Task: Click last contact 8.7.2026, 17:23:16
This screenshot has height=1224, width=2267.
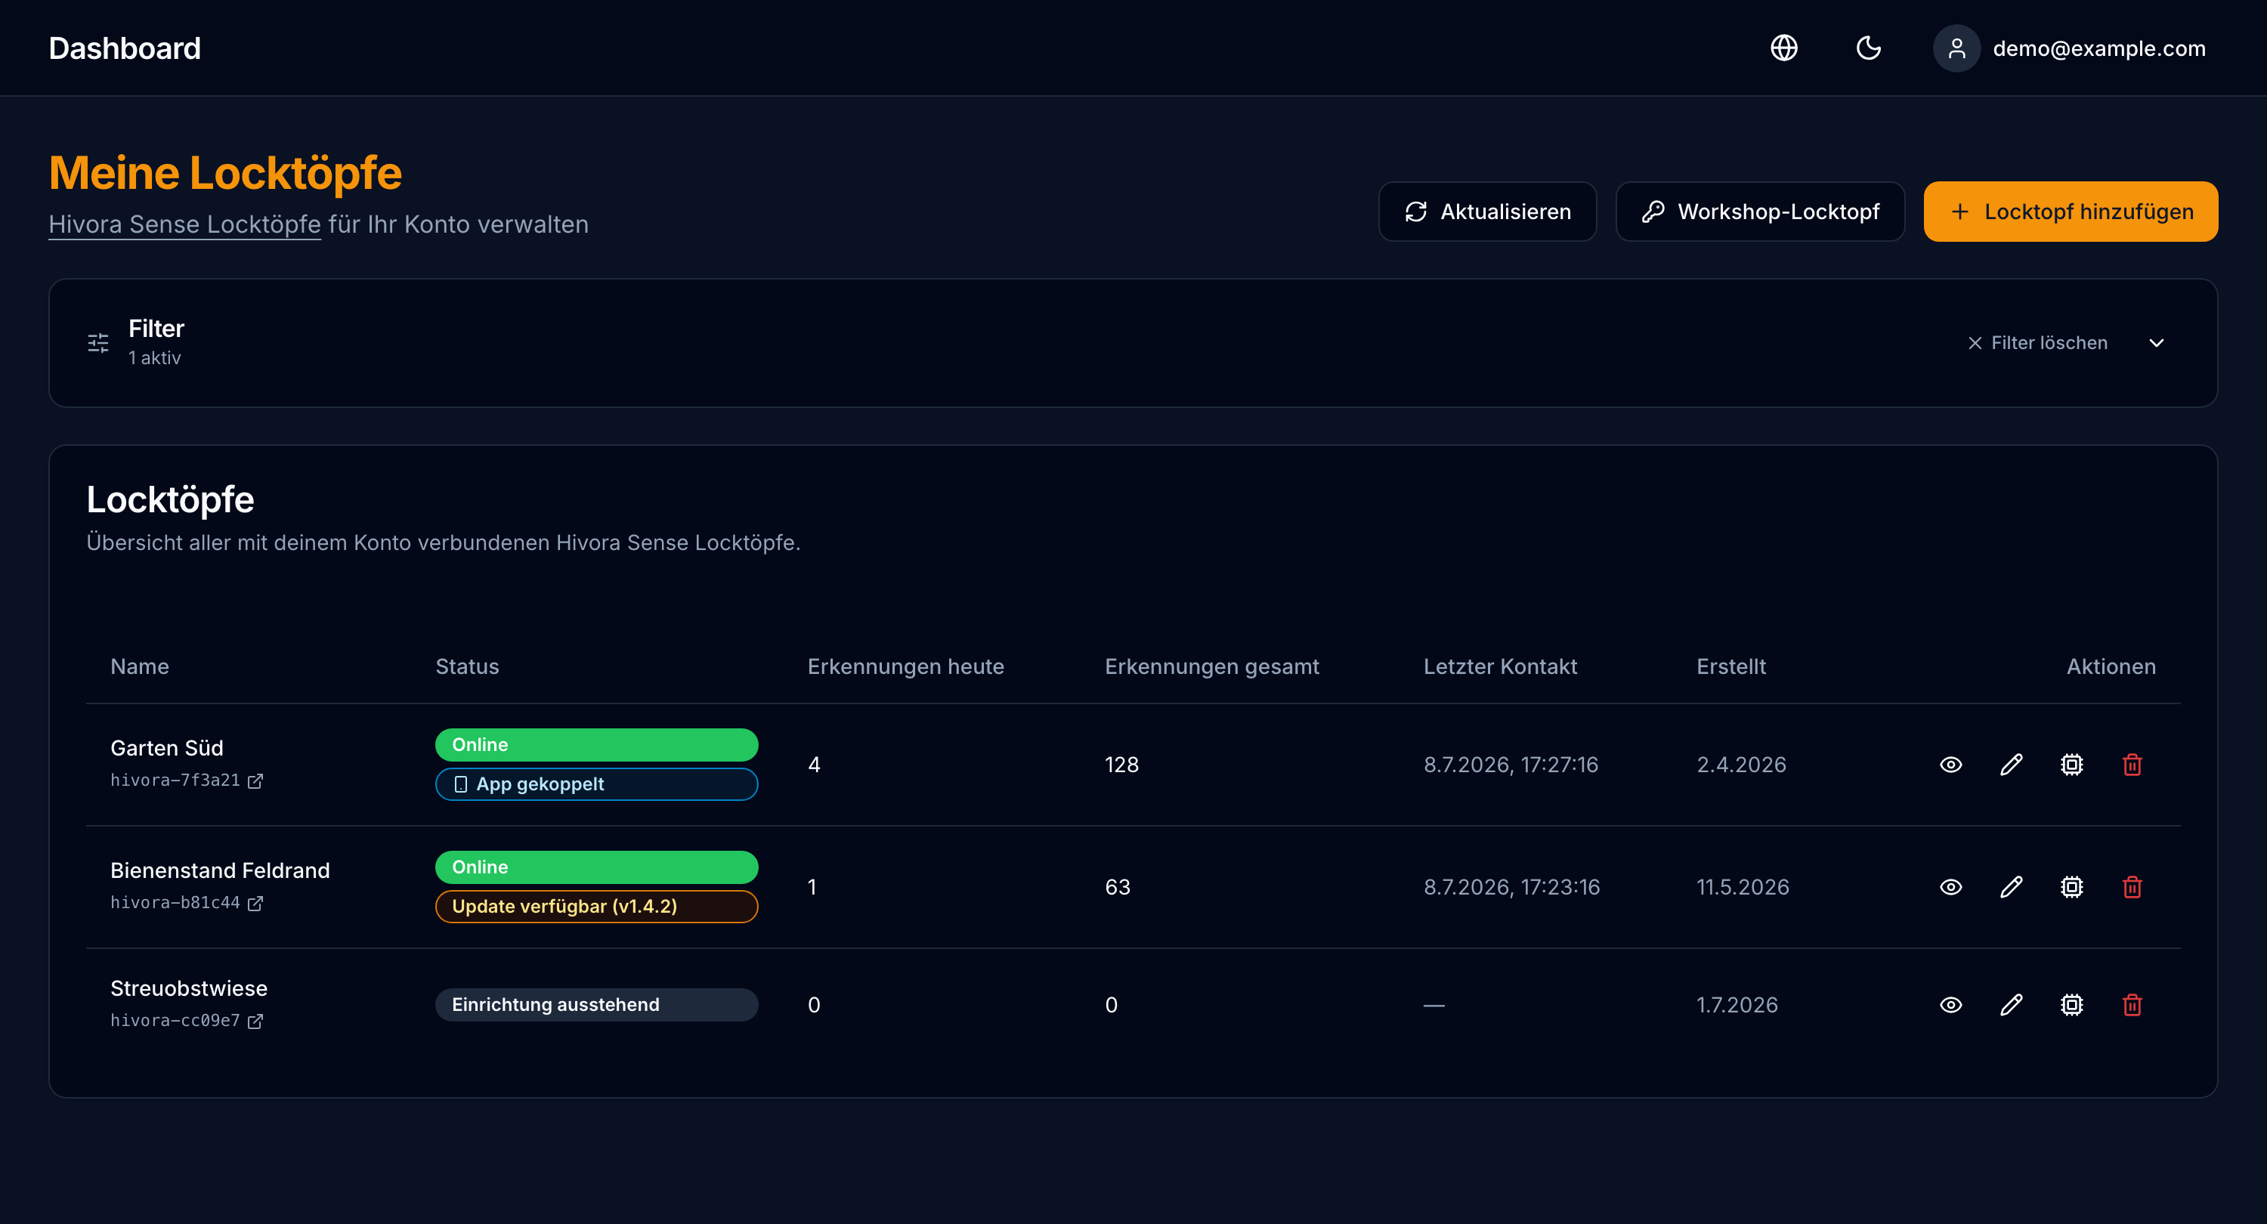Action: pyautogui.click(x=1511, y=887)
